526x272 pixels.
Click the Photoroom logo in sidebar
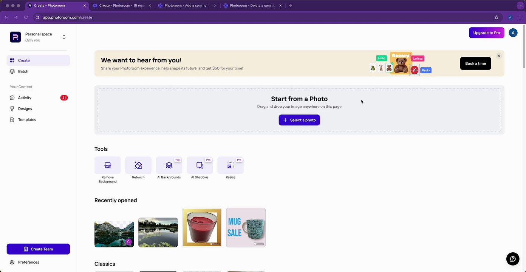pyautogui.click(x=15, y=37)
